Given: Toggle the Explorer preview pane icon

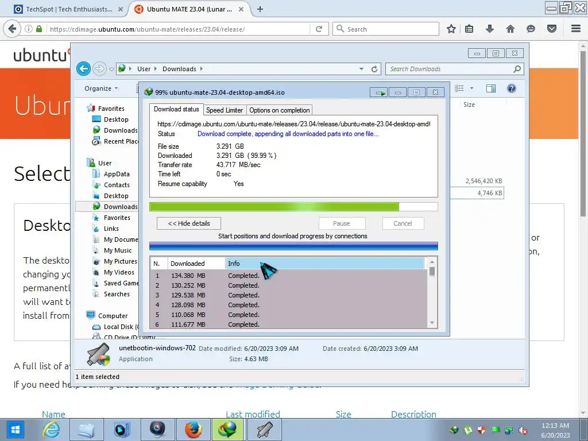Looking at the screenshot, I should click(x=490, y=88).
